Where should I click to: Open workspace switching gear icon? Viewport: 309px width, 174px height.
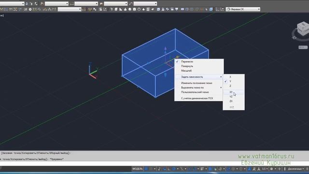point(271,169)
